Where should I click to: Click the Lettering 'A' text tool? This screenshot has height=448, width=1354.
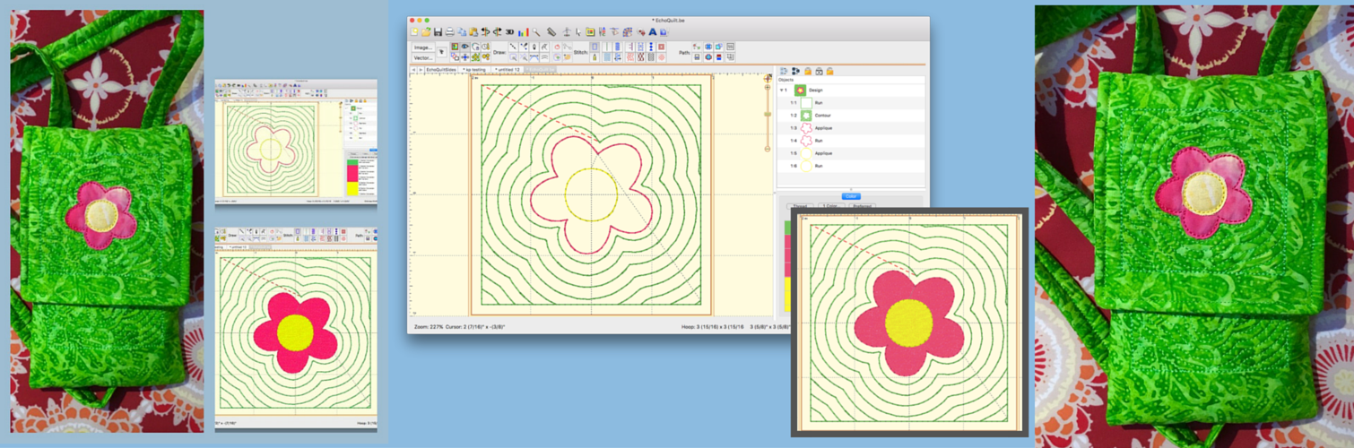(652, 32)
